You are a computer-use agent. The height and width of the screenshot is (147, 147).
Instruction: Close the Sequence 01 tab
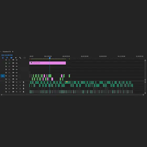[x=1, y=51]
